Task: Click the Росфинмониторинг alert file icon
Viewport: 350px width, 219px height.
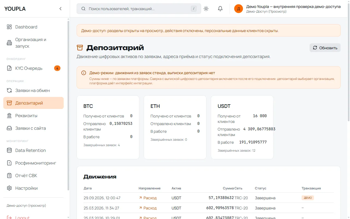Action: pos(9,163)
